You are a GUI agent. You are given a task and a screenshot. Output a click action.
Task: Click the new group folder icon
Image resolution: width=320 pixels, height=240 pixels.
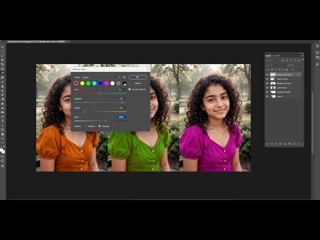point(289,144)
